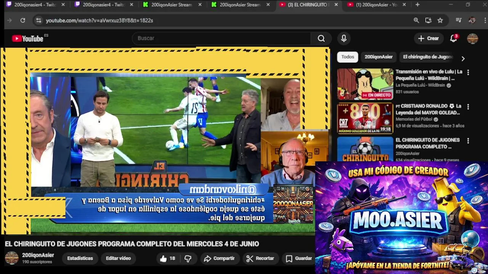This screenshot has width=488, height=274.
Task: Click the 831 usuarios viewer count
Action: tap(407, 92)
